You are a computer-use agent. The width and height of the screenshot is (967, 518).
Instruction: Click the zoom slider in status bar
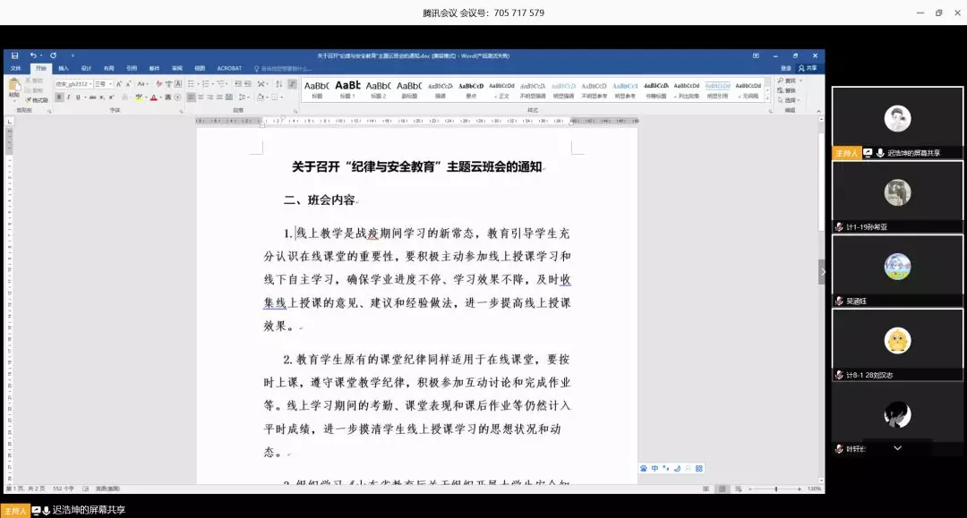(x=775, y=489)
